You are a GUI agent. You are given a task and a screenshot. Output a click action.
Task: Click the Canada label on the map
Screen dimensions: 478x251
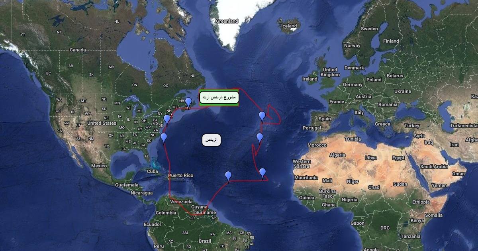click(78, 50)
